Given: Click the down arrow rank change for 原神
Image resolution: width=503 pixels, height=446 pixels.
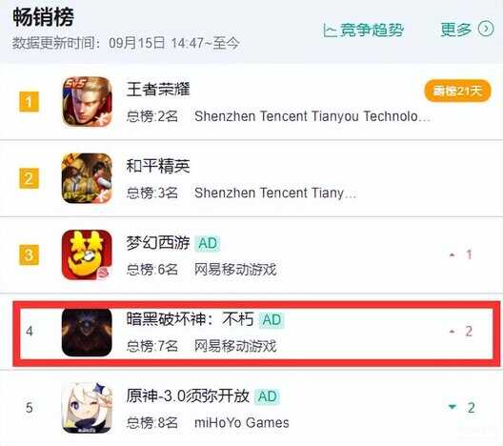Looking at the screenshot, I should 453,407.
